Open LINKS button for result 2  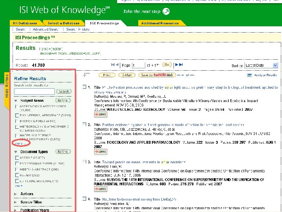coord(101,152)
